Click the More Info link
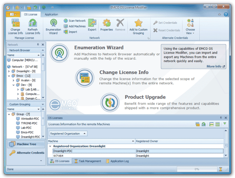 216,66
